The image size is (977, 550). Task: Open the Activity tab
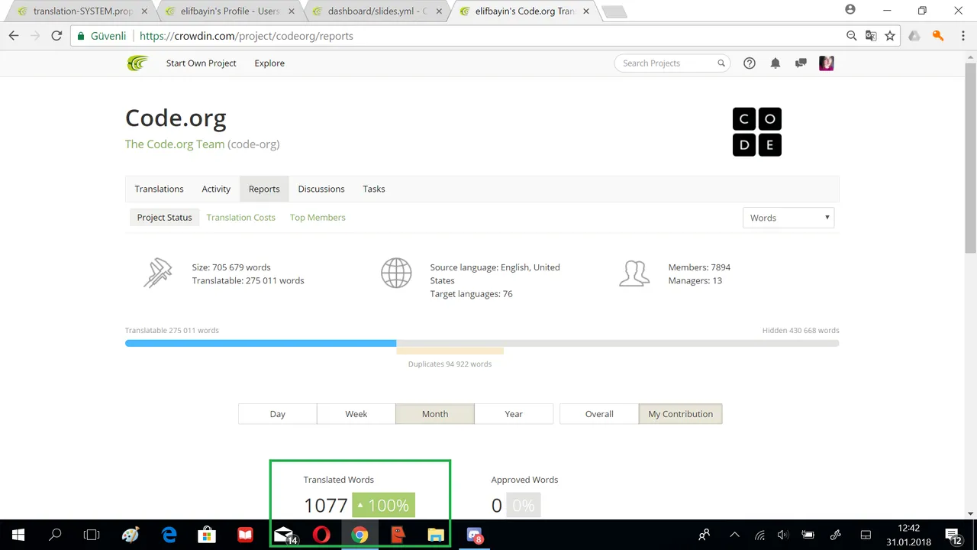click(x=216, y=189)
